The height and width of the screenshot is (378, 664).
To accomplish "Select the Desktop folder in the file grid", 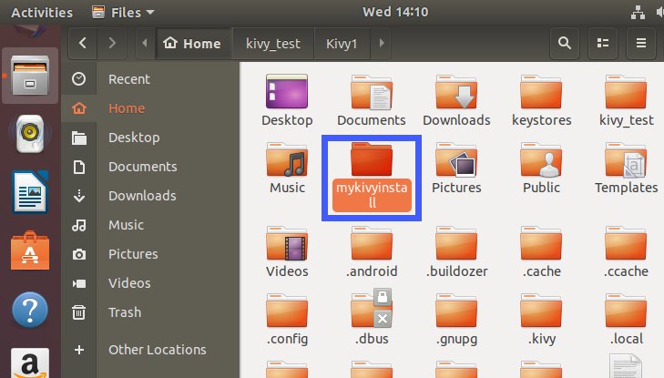I will pyautogui.click(x=287, y=101).
